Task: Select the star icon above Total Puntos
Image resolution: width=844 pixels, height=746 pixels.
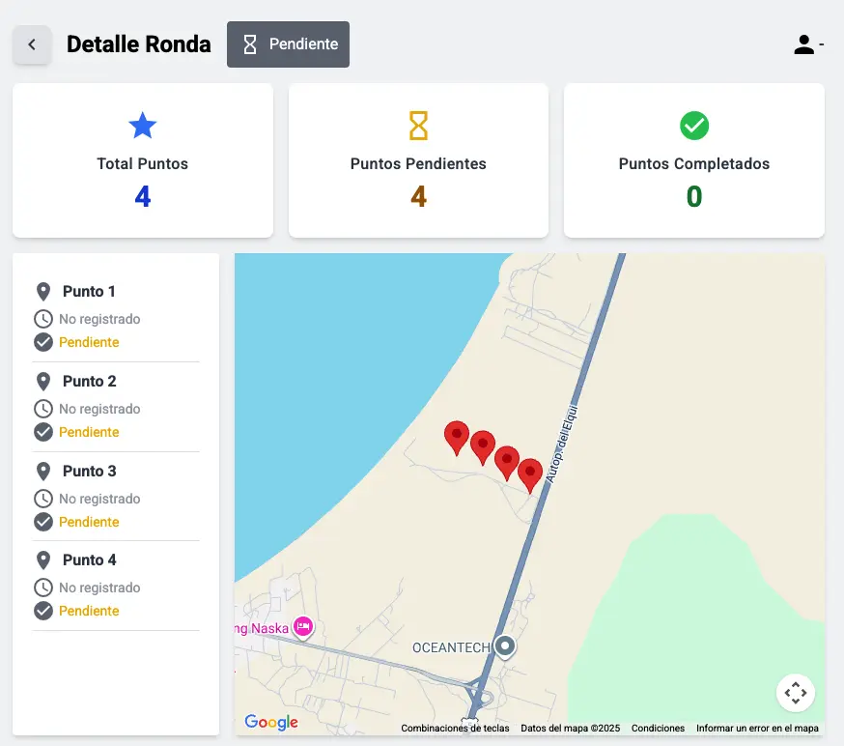Action: pyautogui.click(x=142, y=126)
